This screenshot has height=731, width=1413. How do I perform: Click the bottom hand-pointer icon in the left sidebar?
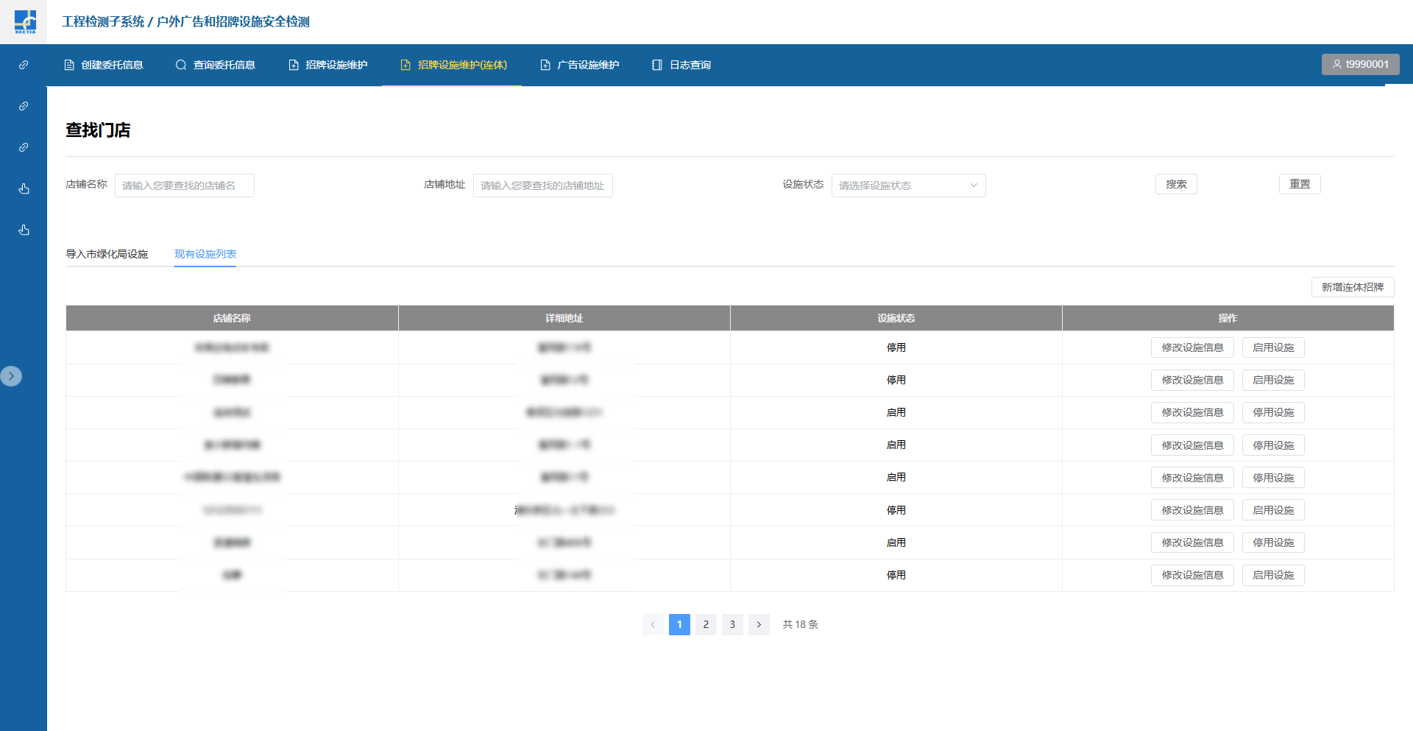coord(24,230)
